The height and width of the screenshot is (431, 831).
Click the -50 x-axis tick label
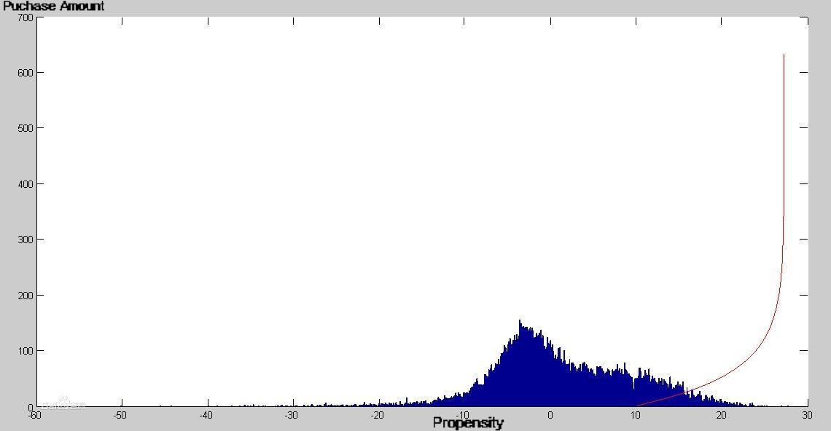coord(120,416)
